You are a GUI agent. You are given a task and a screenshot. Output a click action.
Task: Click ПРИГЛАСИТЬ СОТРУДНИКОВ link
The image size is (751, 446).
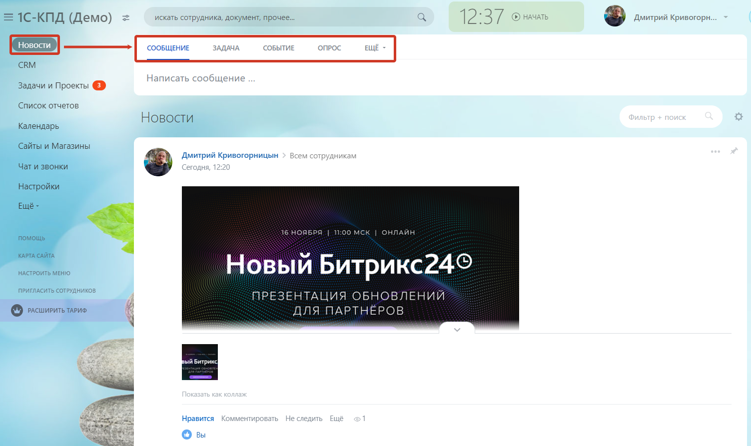tap(57, 291)
